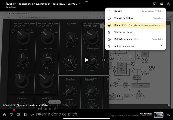This screenshot has height=120, width=173.
Task: Open Plus de vidéos thumbnail
Action: 158,114
